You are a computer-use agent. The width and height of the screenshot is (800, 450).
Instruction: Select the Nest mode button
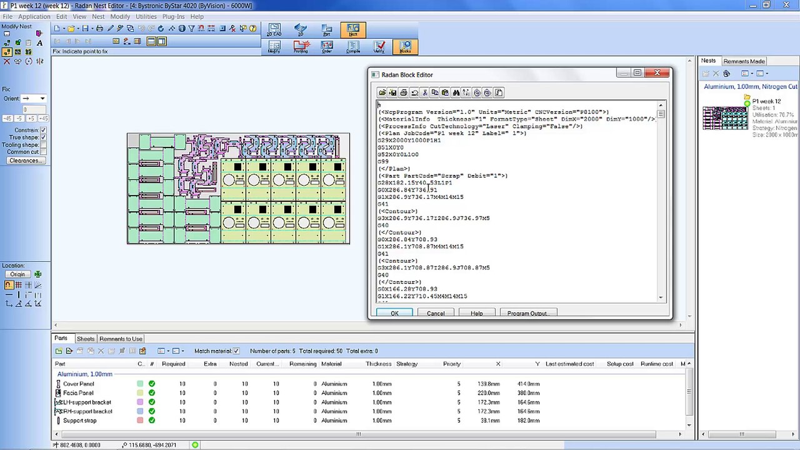click(353, 31)
